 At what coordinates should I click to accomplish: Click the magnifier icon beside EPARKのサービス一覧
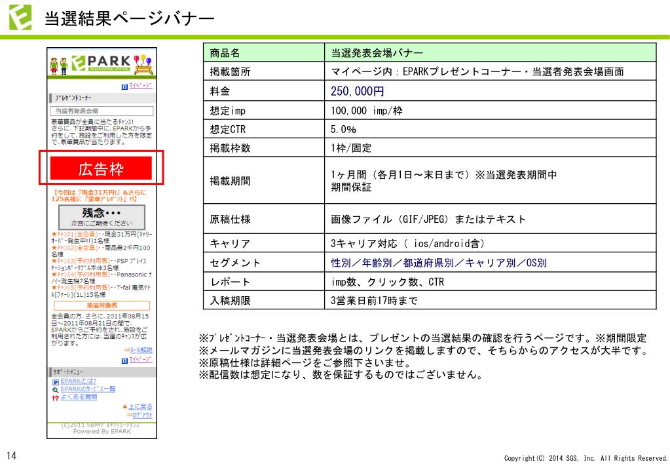[56, 389]
